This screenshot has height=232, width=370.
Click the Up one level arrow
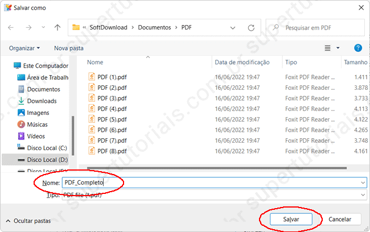57,27
